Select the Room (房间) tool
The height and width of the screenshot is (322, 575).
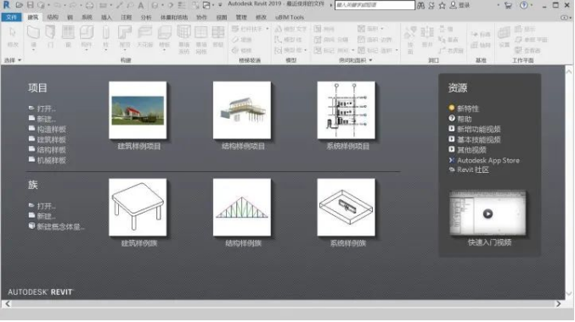click(x=324, y=29)
